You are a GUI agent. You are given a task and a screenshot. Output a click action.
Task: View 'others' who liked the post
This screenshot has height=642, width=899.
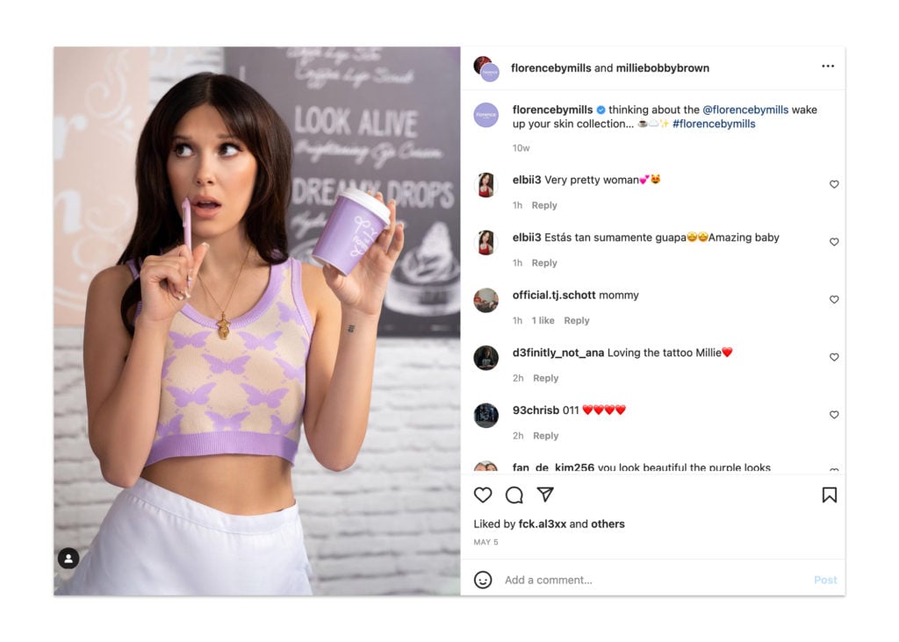(x=608, y=524)
